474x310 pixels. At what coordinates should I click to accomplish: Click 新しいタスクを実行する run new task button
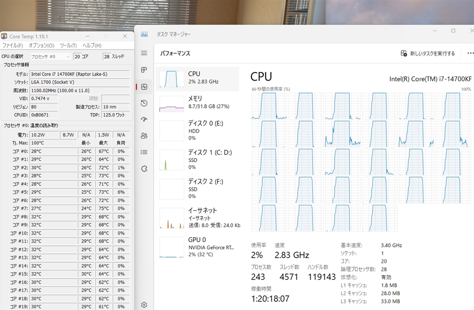point(428,53)
